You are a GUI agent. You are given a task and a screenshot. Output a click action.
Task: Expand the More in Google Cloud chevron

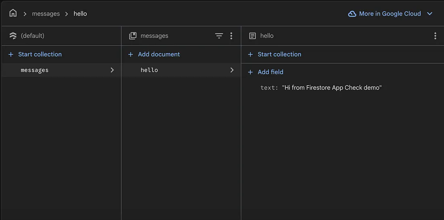(429, 14)
